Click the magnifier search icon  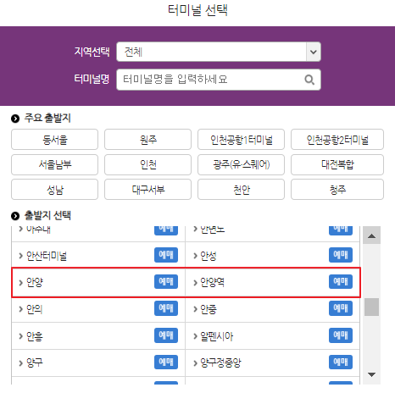[309, 80]
